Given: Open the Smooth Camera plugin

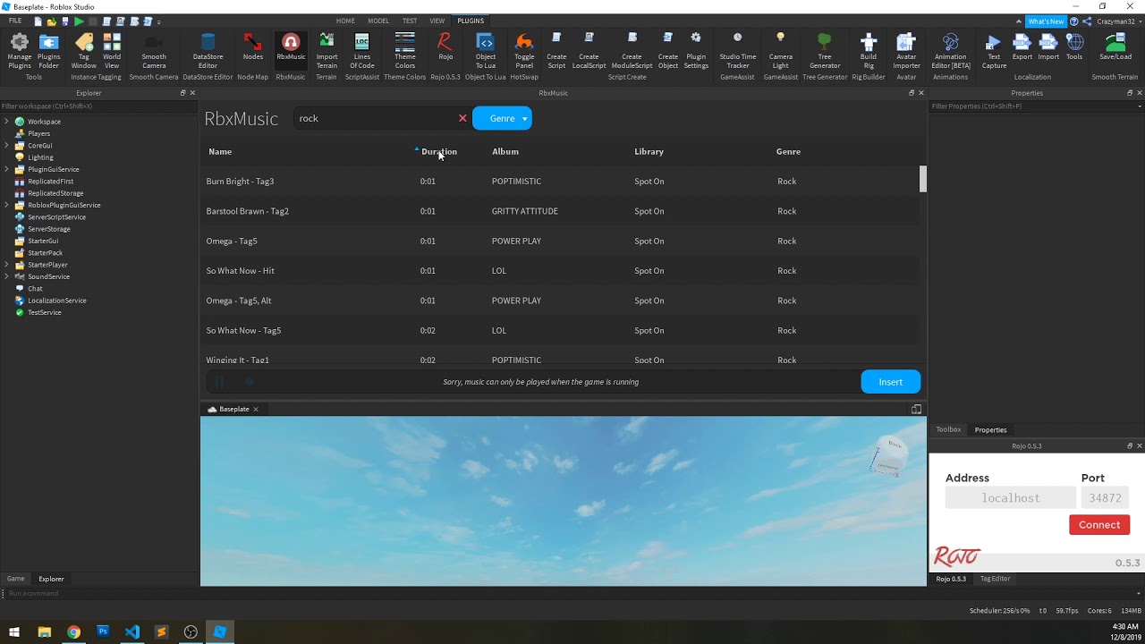Looking at the screenshot, I should 154,52.
